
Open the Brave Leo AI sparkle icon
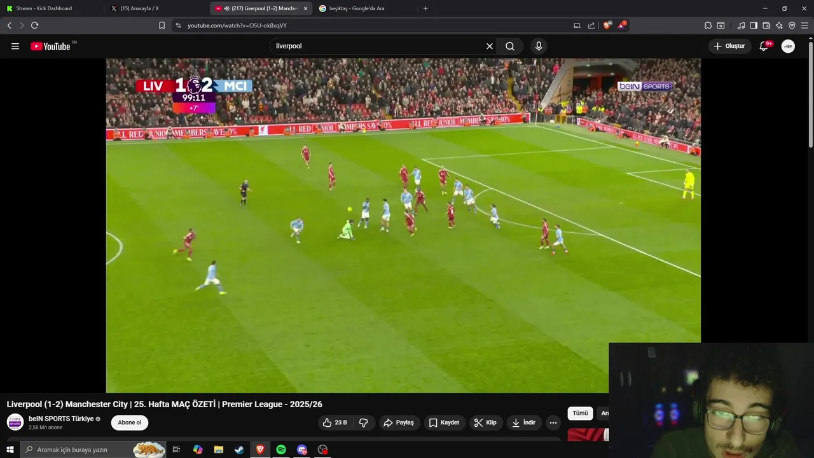point(779,25)
